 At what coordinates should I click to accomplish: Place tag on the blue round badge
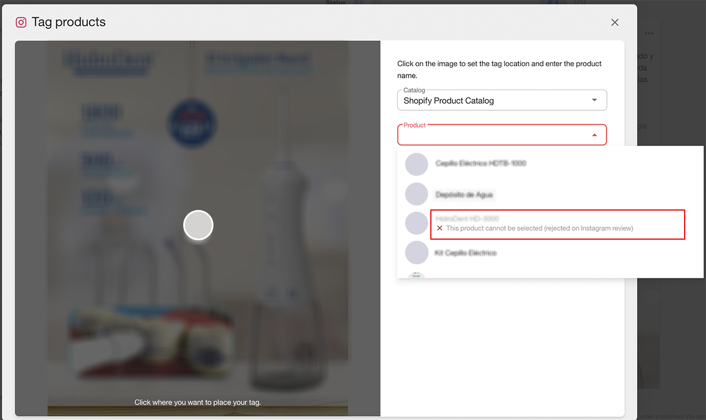192,123
